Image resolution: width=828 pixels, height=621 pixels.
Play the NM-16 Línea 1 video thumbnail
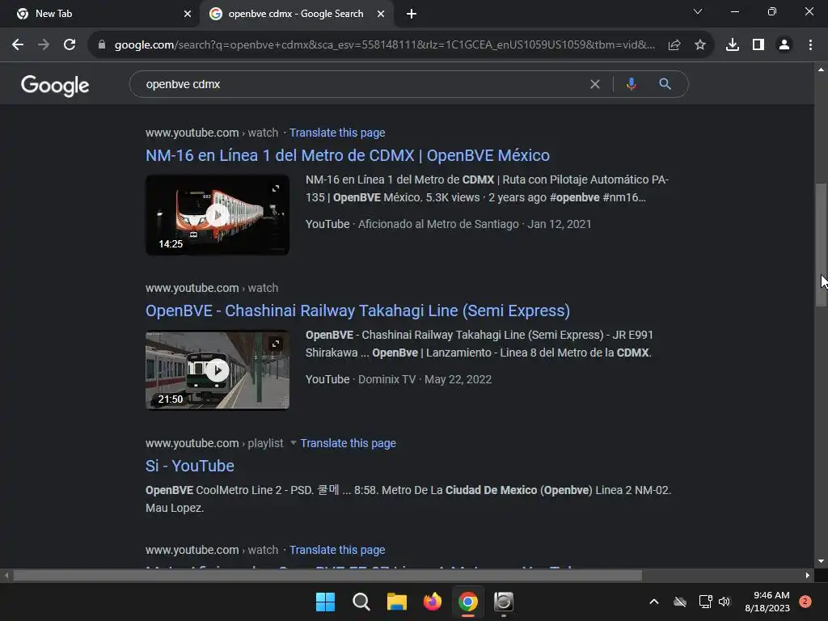(x=217, y=215)
